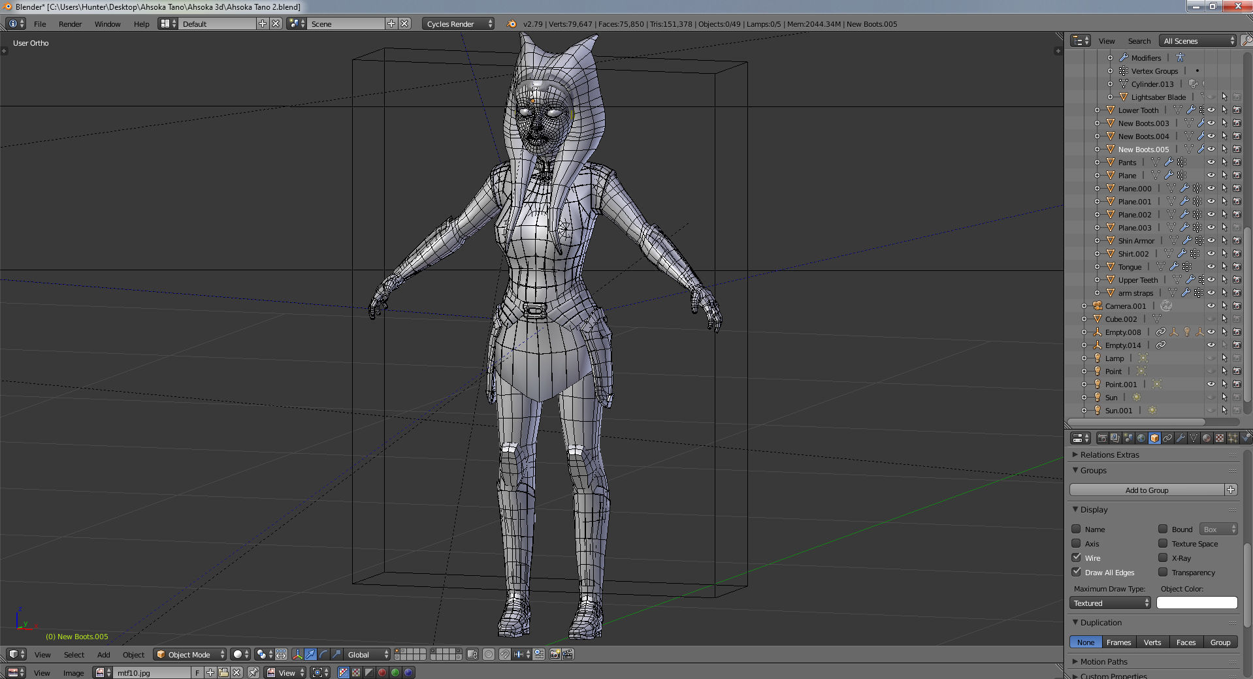Enable the X-Ray checkbox

(1163, 558)
